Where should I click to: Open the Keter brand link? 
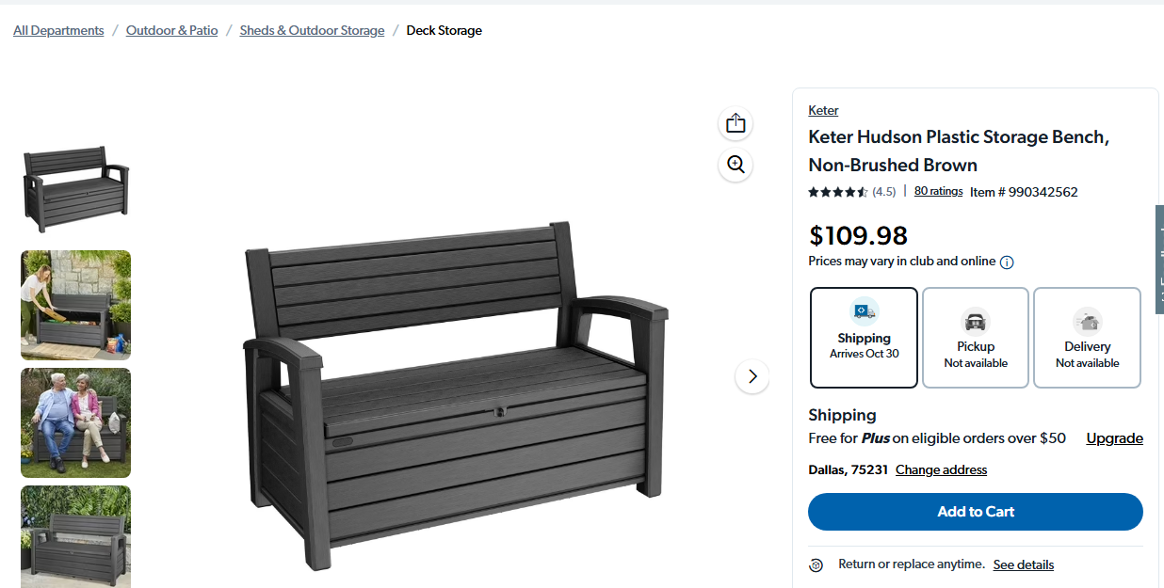[823, 110]
